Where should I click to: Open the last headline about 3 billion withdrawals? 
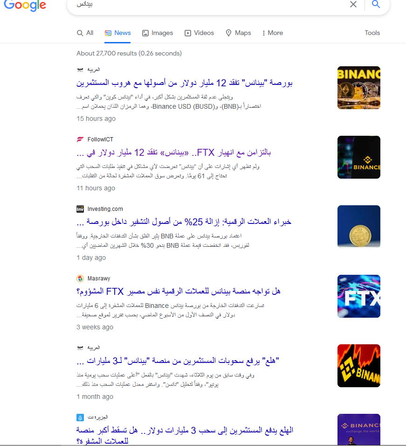(x=185, y=435)
